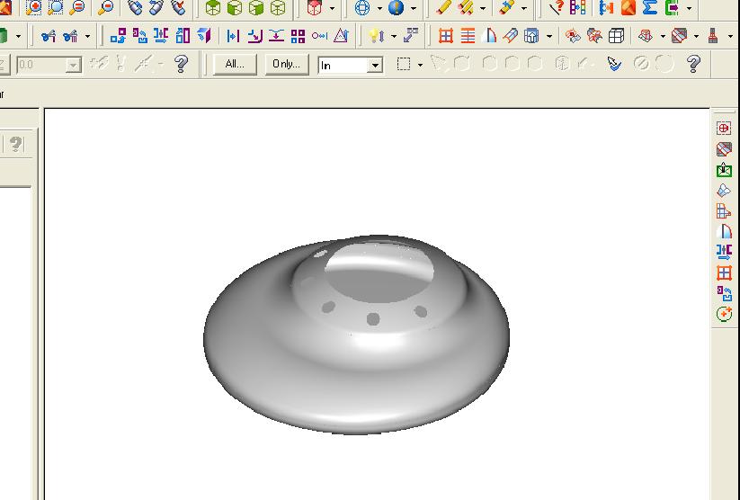Click the blue sphere with exclamation mark
Image resolution: width=740 pixels, height=500 pixels.
396,7
